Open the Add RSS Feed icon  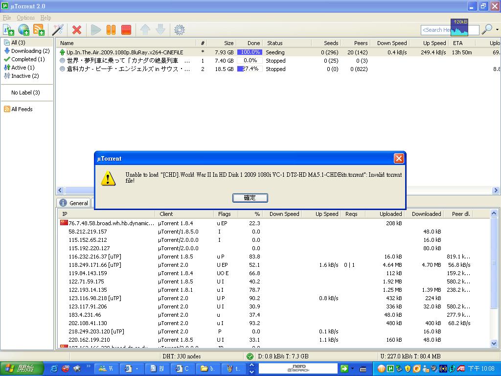tap(39, 30)
